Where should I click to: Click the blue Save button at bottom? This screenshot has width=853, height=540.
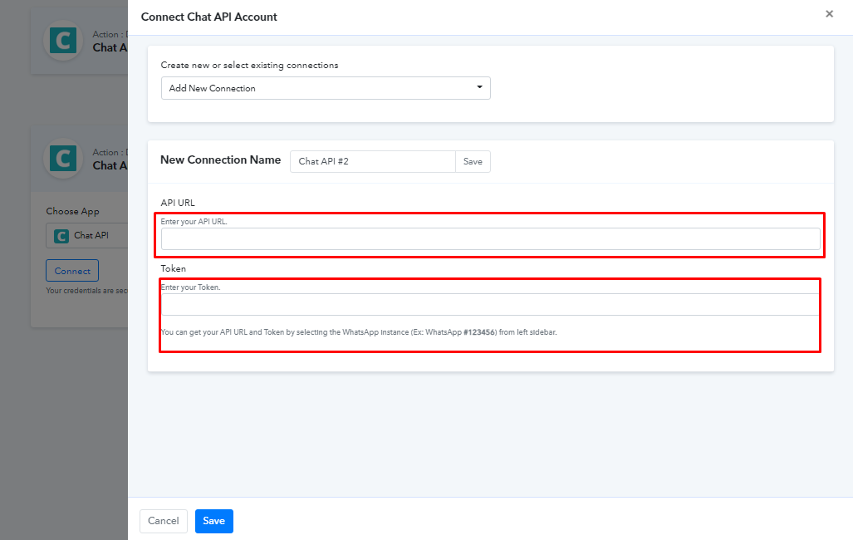[x=213, y=521]
